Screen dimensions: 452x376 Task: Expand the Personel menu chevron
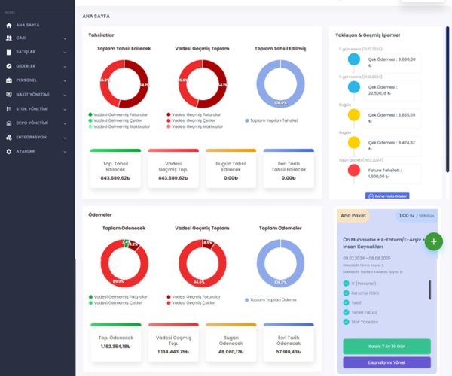click(x=65, y=80)
